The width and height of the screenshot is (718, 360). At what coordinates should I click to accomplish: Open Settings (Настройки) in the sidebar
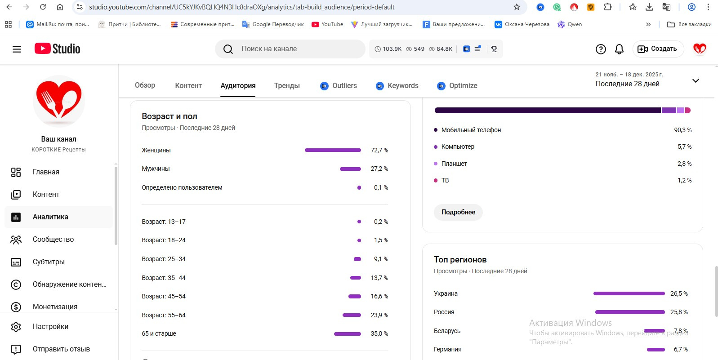[x=50, y=327]
